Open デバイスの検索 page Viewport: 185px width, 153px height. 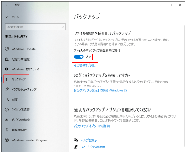click(x=21, y=120)
